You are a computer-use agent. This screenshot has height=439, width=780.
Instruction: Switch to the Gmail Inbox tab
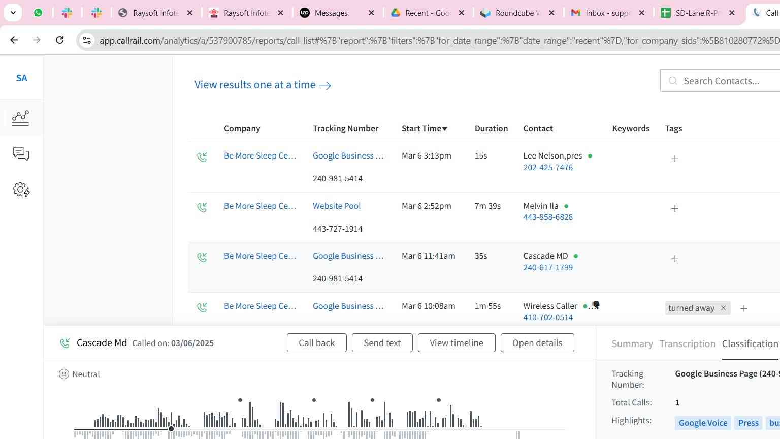pyautogui.click(x=608, y=13)
